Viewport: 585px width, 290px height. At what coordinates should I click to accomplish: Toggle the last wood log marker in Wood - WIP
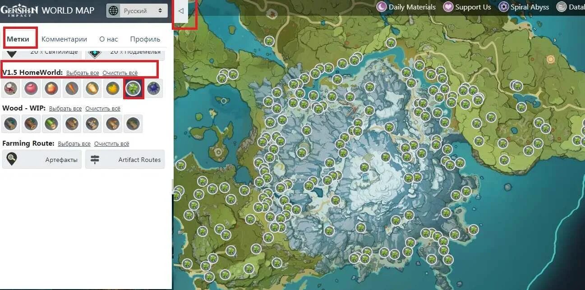click(x=133, y=124)
